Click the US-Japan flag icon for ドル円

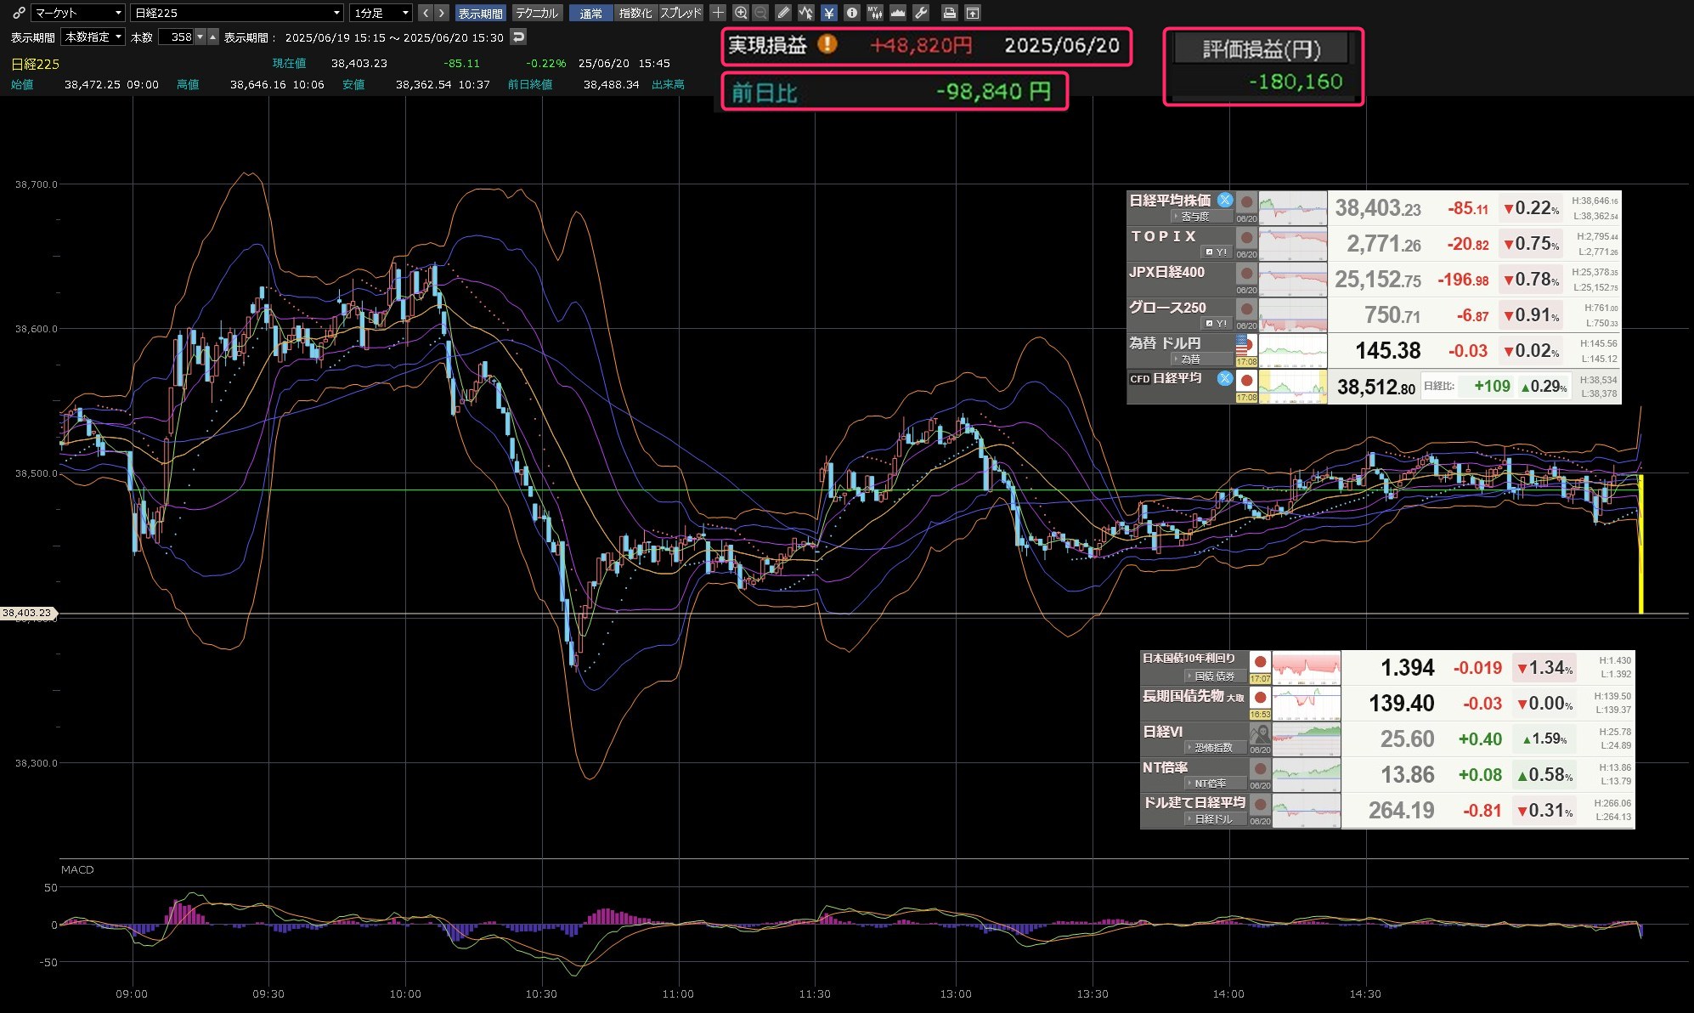pyautogui.click(x=1245, y=344)
